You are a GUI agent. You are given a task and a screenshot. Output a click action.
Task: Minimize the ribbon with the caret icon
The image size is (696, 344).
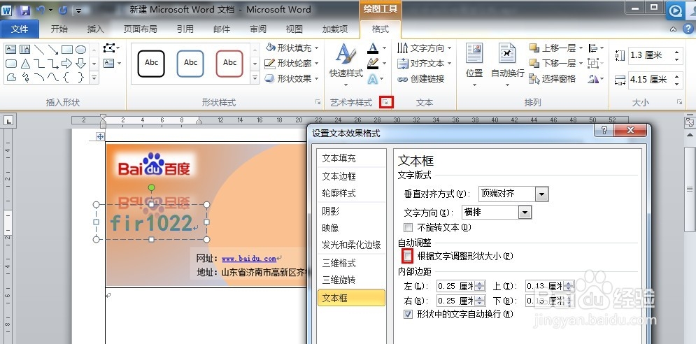click(674, 29)
